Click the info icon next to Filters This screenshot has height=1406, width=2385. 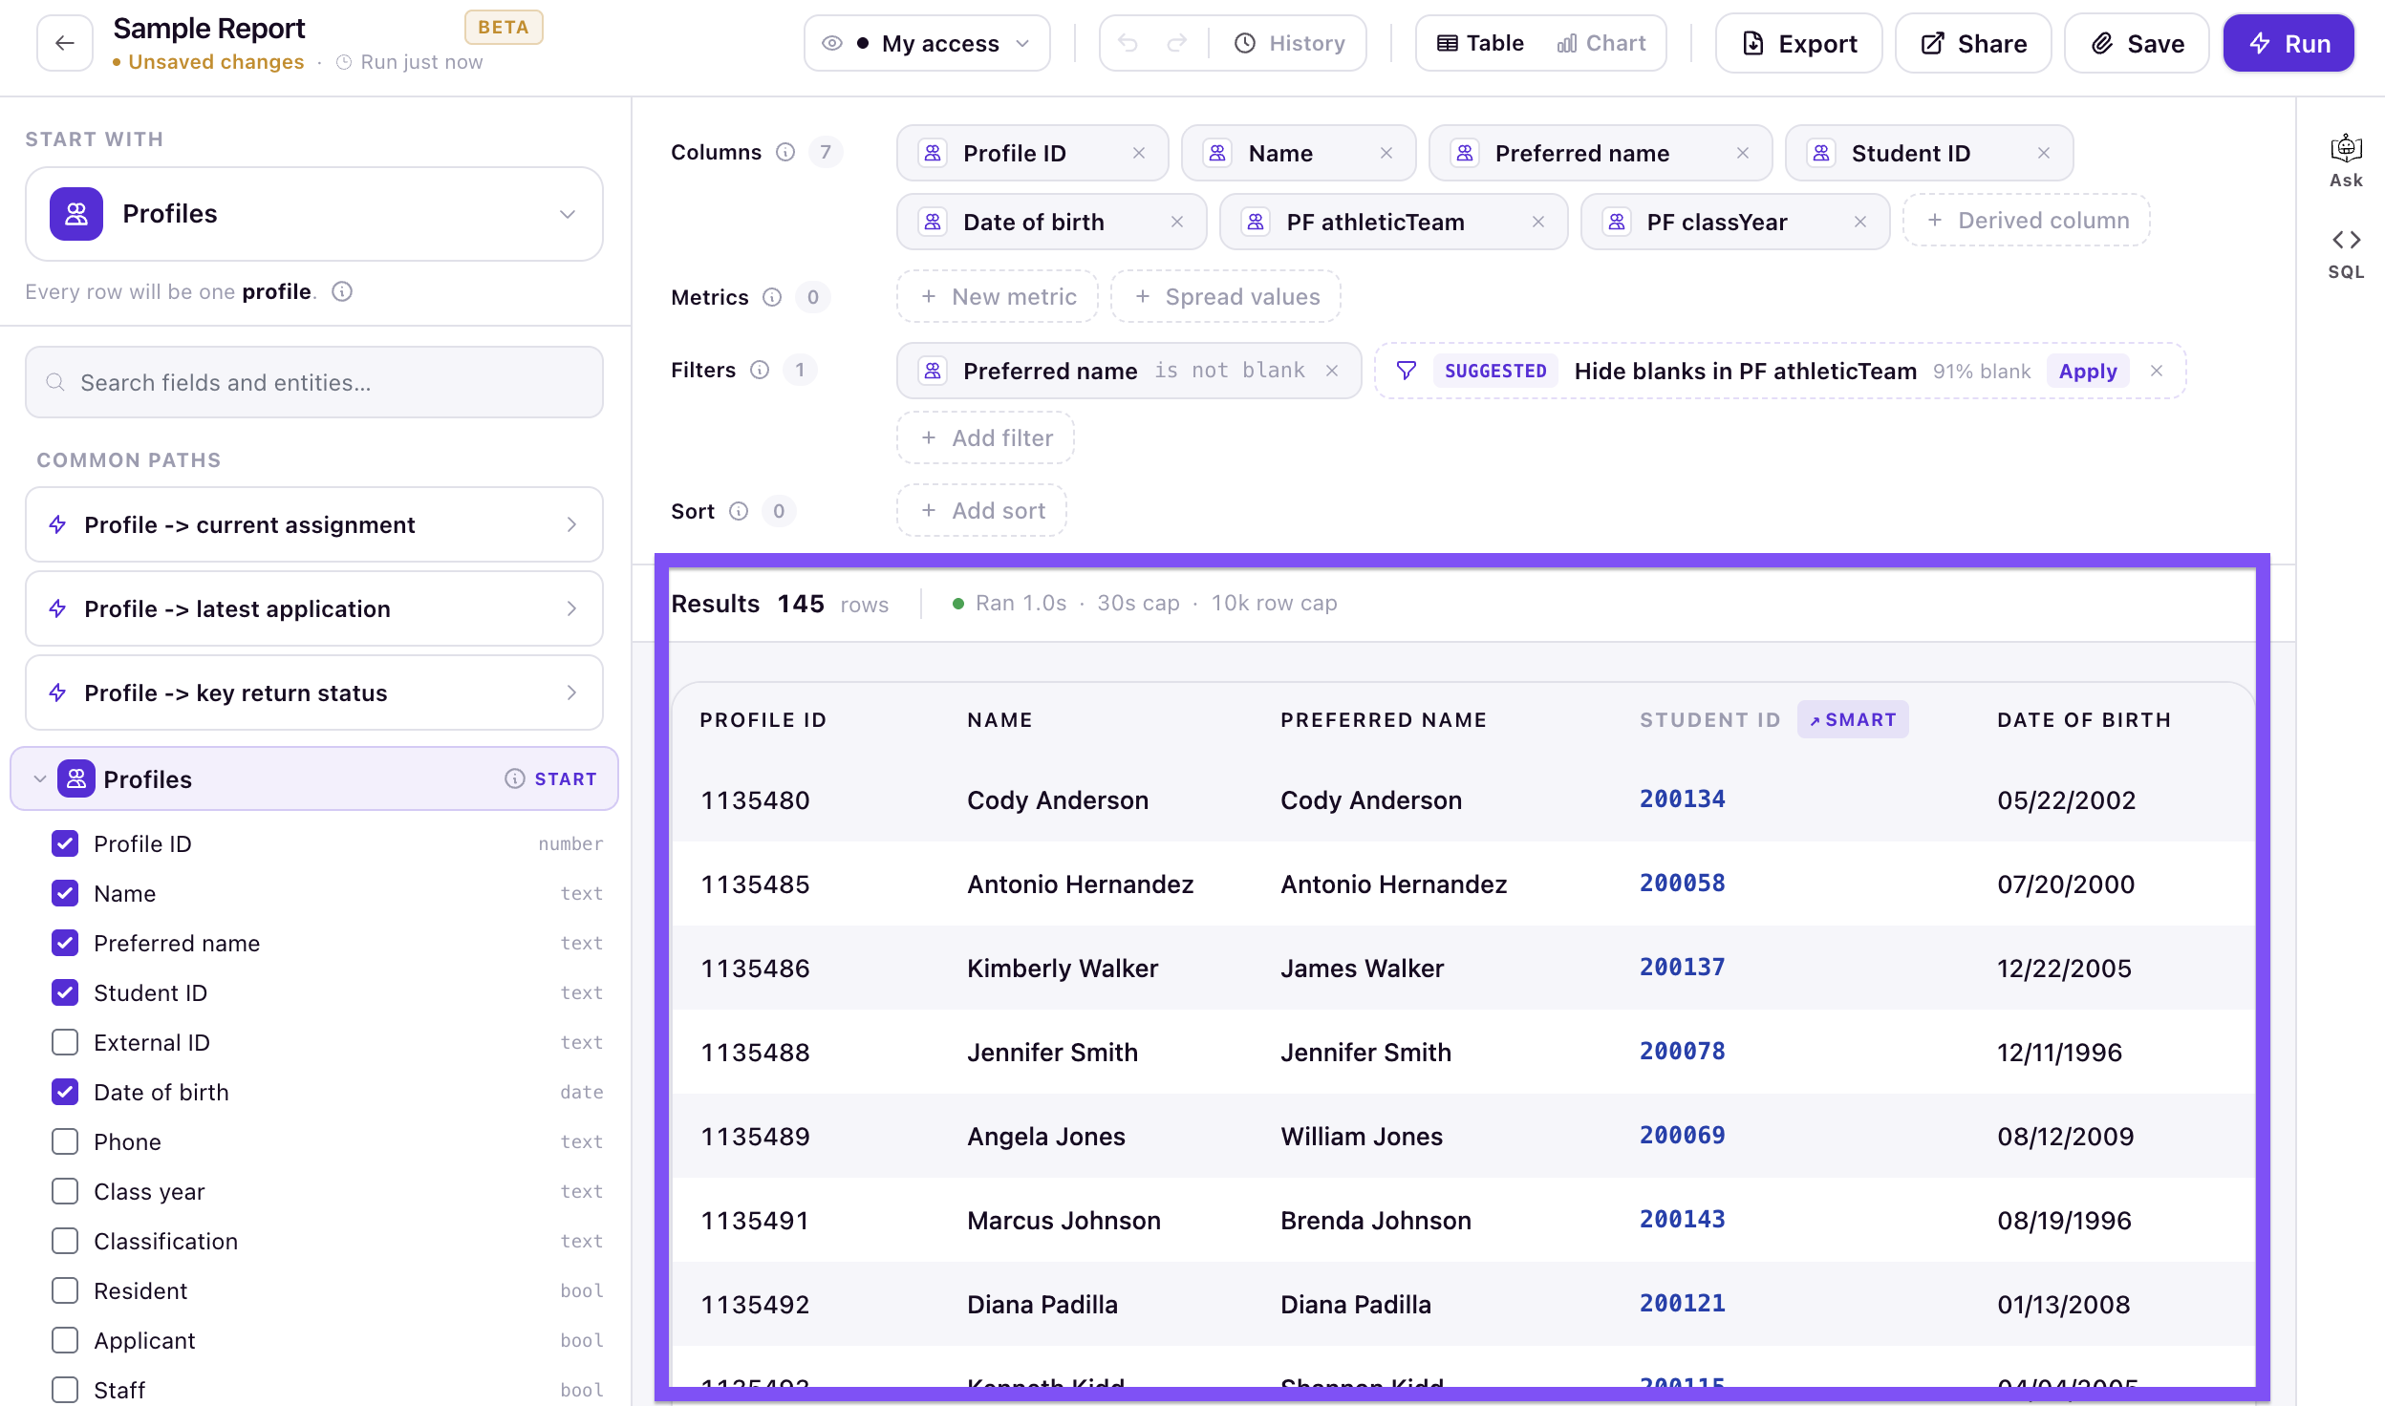[760, 370]
